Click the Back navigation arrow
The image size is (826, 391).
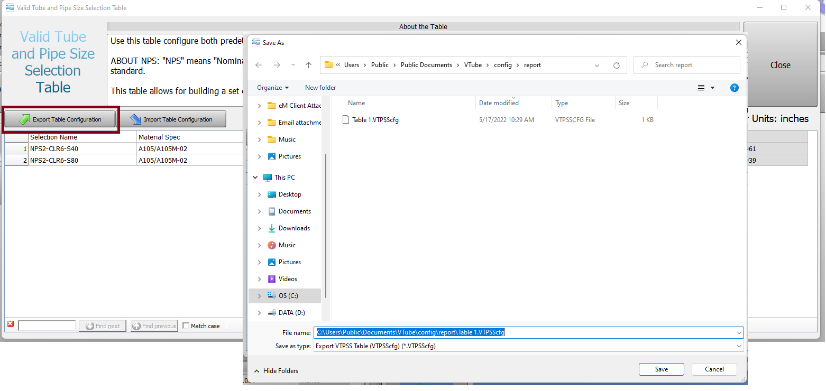coord(259,65)
